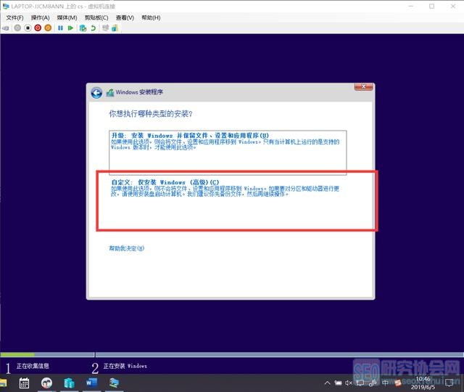464x392 pixels.
Task: Open the 媒体(M) menu
Action: 67,17
